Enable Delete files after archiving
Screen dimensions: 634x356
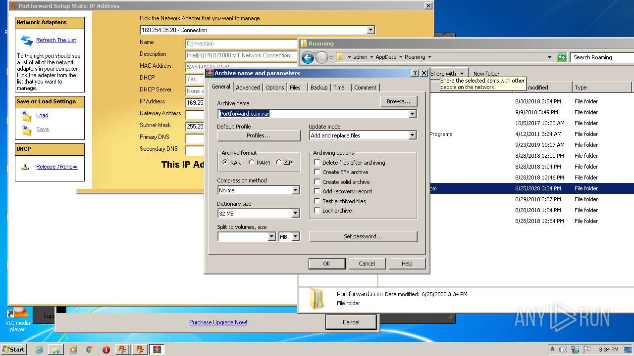317,163
